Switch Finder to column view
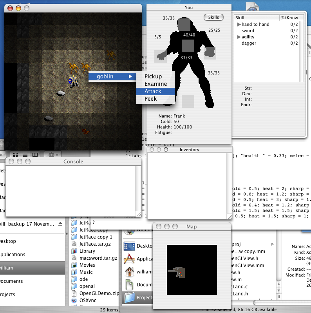 (x=35, y=155)
